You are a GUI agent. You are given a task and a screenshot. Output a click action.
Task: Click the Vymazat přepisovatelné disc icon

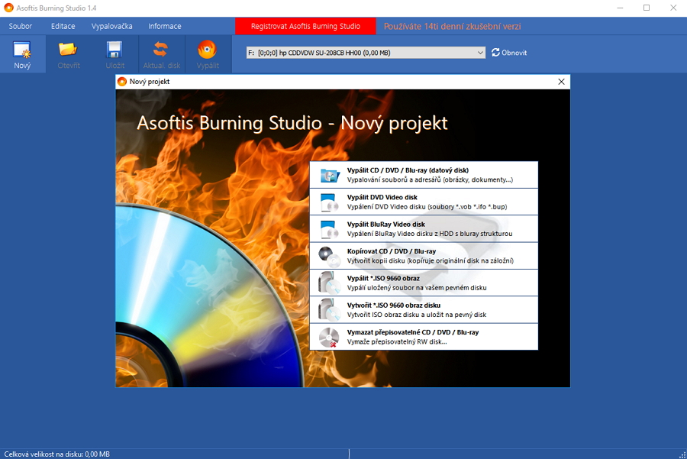point(330,337)
